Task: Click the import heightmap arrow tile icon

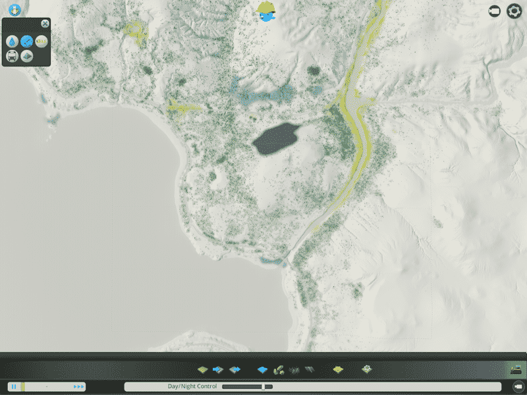Action: (x=219, y=369)
